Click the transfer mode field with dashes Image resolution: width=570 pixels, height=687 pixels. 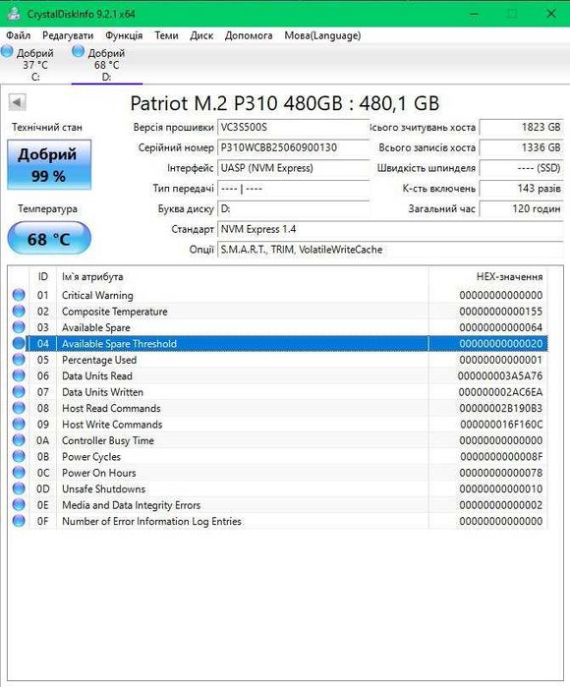[293, 189]
